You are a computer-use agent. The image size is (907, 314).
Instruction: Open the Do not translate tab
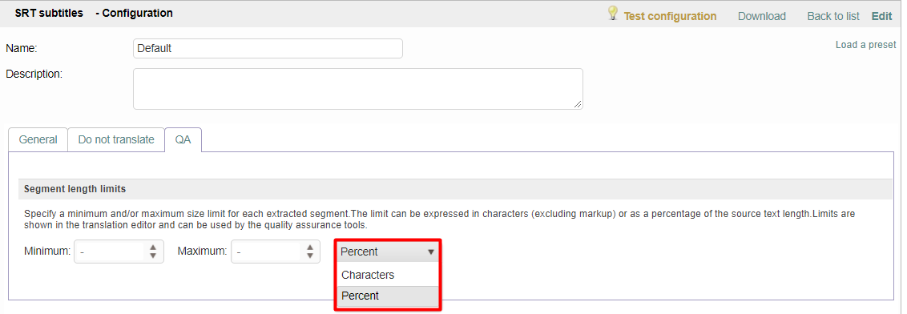116,139
